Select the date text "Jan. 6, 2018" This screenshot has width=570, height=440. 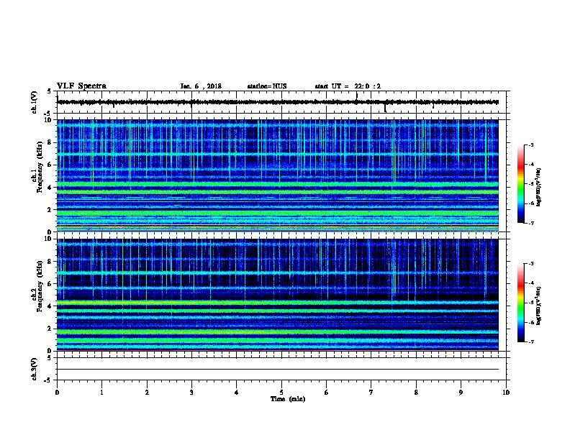coord(201,86)
